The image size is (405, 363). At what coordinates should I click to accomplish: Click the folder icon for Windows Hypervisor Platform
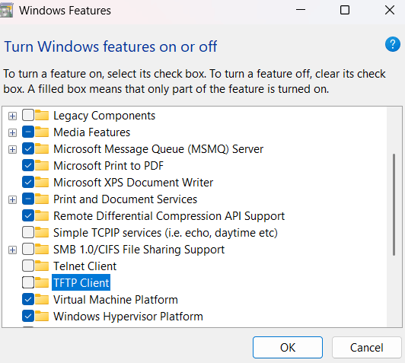coord(42,317)
